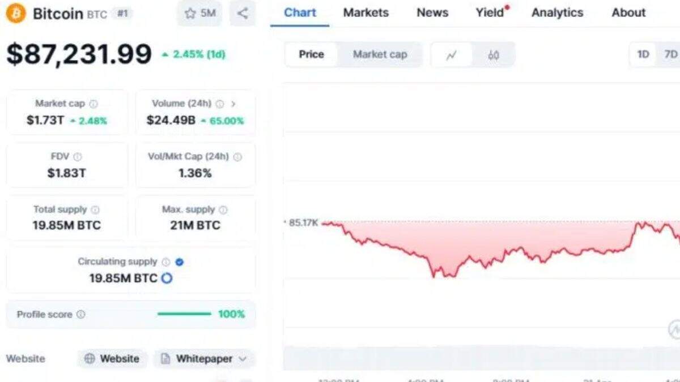This screenshot has height=382, width=680.
Task: Click FDV info icon
Action: [x=78, y=157]
